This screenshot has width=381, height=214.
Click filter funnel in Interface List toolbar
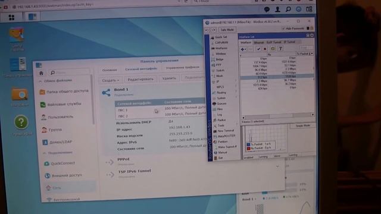click(280, 49)
